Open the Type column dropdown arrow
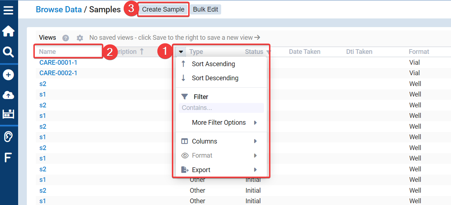Screen dimensions: 451x205 click(x=181, y=52)
